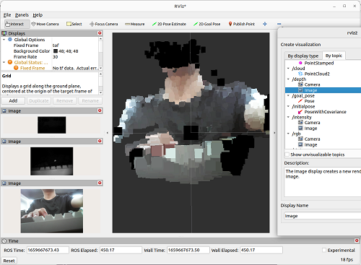Collapse the /initialpose topic node
361x265 pixels.
[x=288, y=106]
